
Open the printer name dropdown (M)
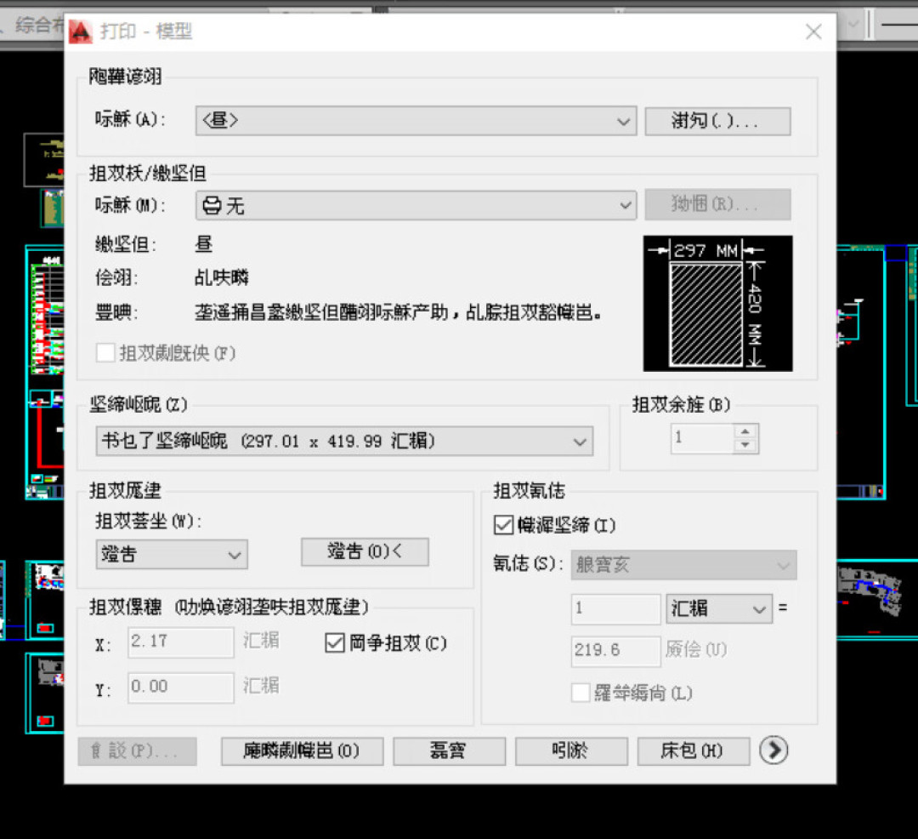(x=416, y=206)
